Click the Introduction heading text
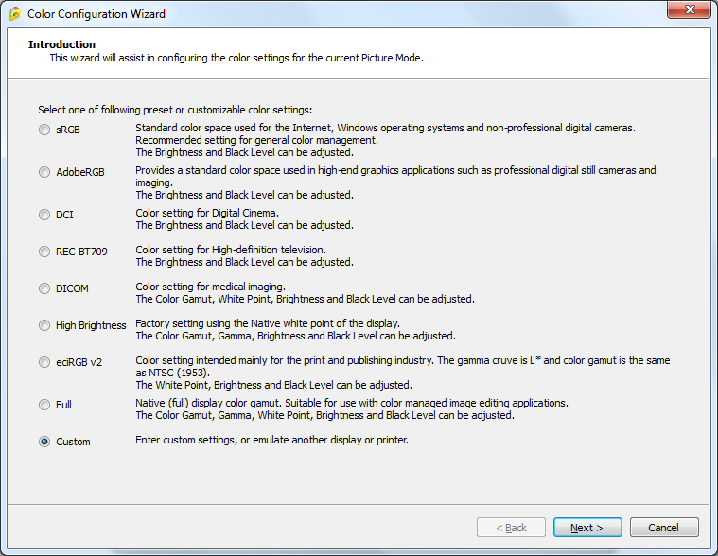718x556 pixels. (x=61, y=44)
